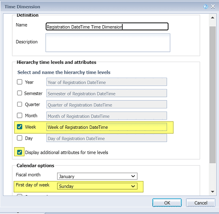The width and height of the screenshot is (219, 214).
Task: Enable the Year hierarchy level checkbox
Action: 20,82
